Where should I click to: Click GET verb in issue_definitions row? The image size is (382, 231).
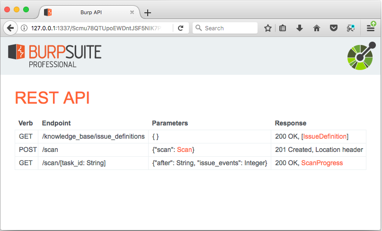coord(27,136)
